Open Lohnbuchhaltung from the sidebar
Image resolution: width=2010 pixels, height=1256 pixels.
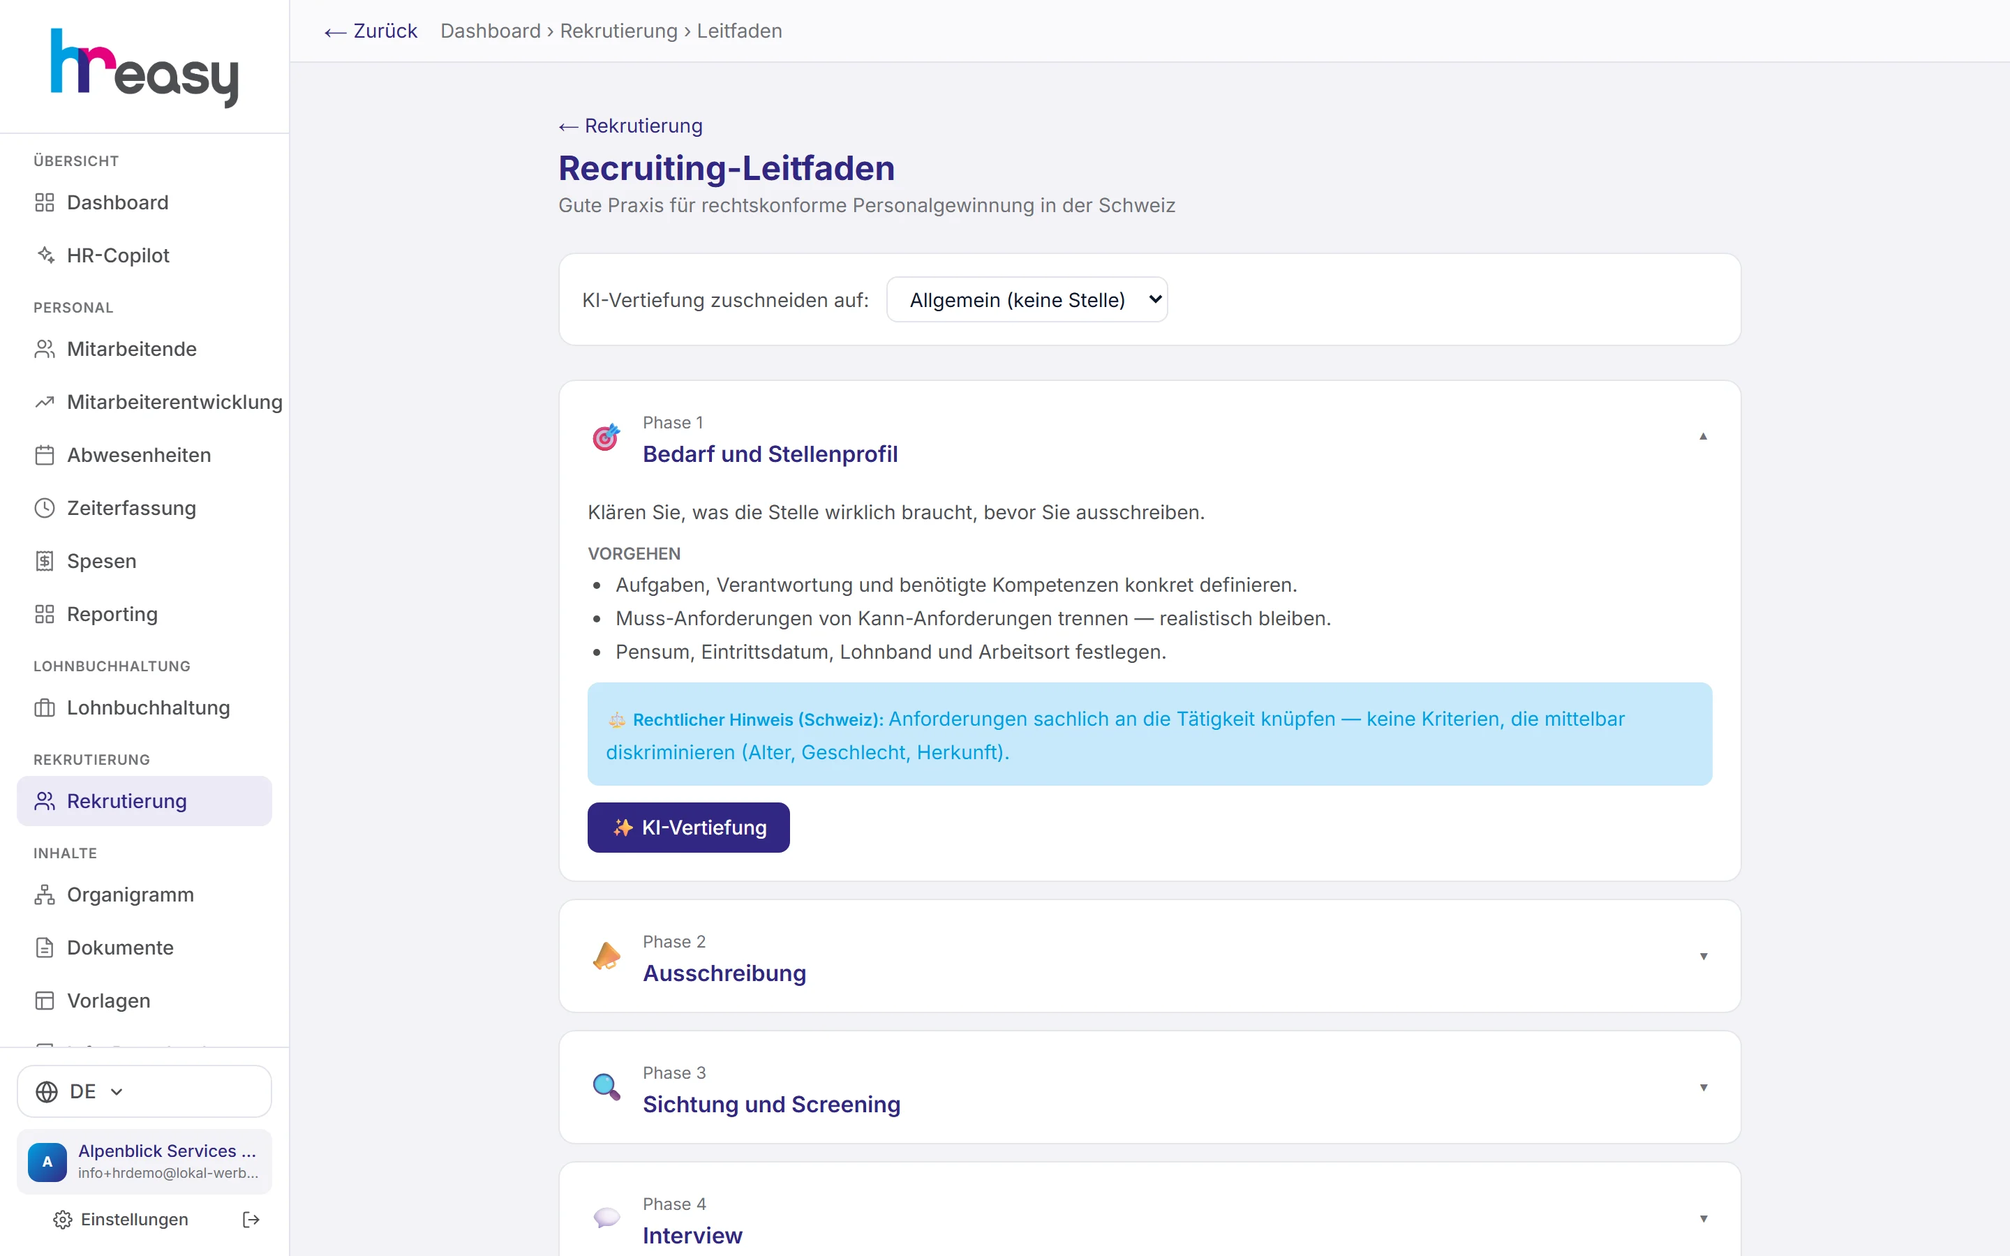click(144, 708)
